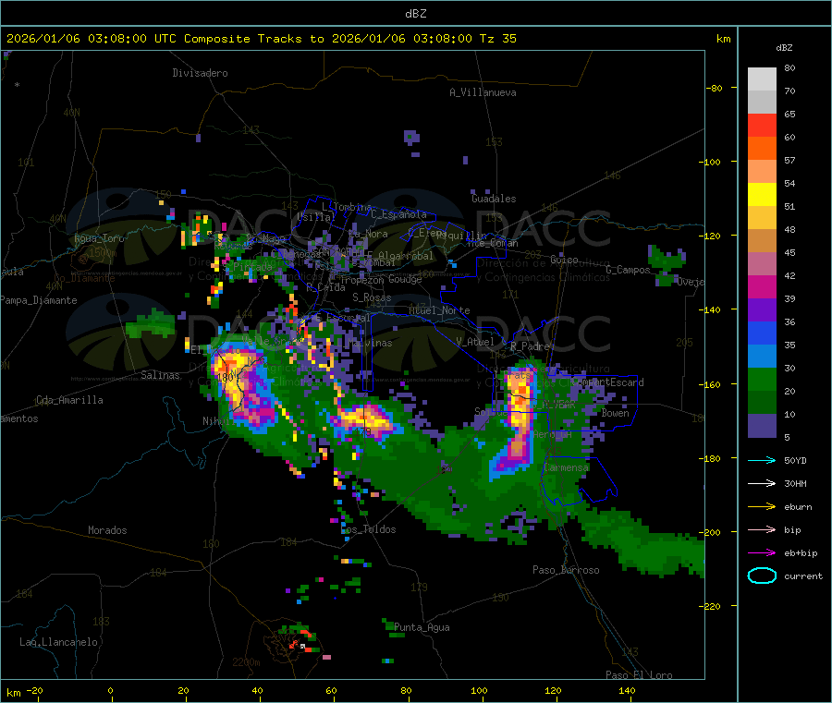Click the 30 dBZ green color swatch
This screenshot has width=832, height=703.
tap(762, 380)
